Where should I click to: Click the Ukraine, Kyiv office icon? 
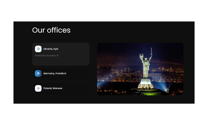(x=38, y=49)
